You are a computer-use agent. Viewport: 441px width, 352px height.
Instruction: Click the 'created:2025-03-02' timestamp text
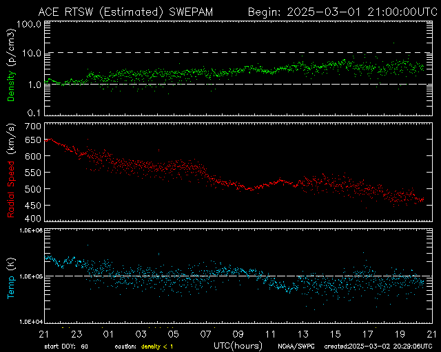pyautogui.click(x=357, y=346)
